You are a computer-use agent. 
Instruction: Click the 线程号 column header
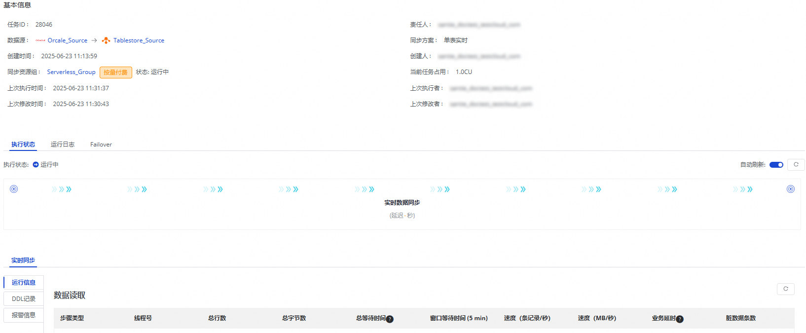tap(143, 318)
